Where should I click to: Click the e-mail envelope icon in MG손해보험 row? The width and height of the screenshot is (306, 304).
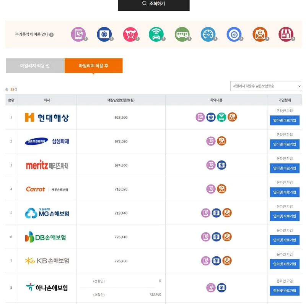[x=227, y=213]
